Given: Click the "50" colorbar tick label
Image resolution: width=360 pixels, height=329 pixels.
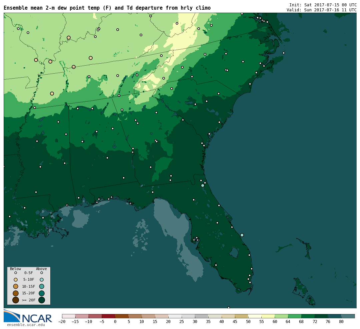Looking at the screenshot, I should coord(248,322).
